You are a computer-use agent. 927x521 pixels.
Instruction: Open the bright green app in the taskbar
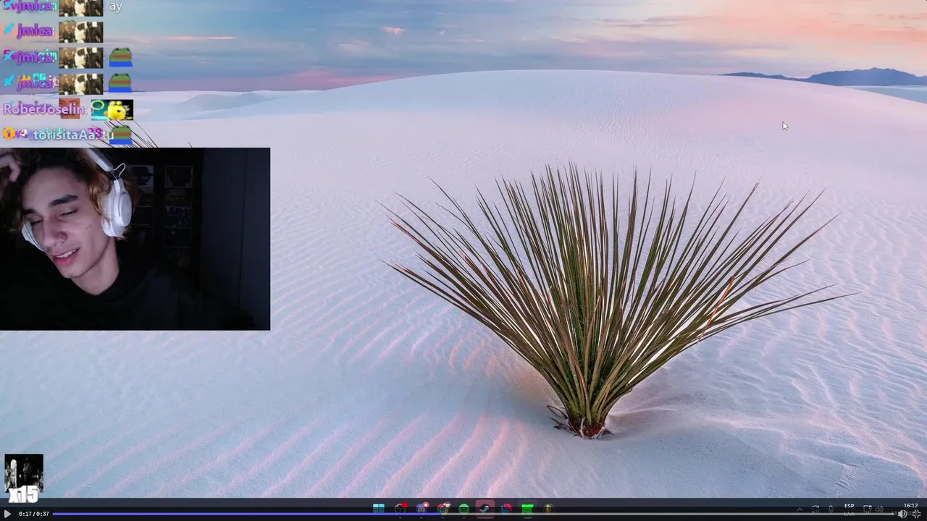[528, 508]
